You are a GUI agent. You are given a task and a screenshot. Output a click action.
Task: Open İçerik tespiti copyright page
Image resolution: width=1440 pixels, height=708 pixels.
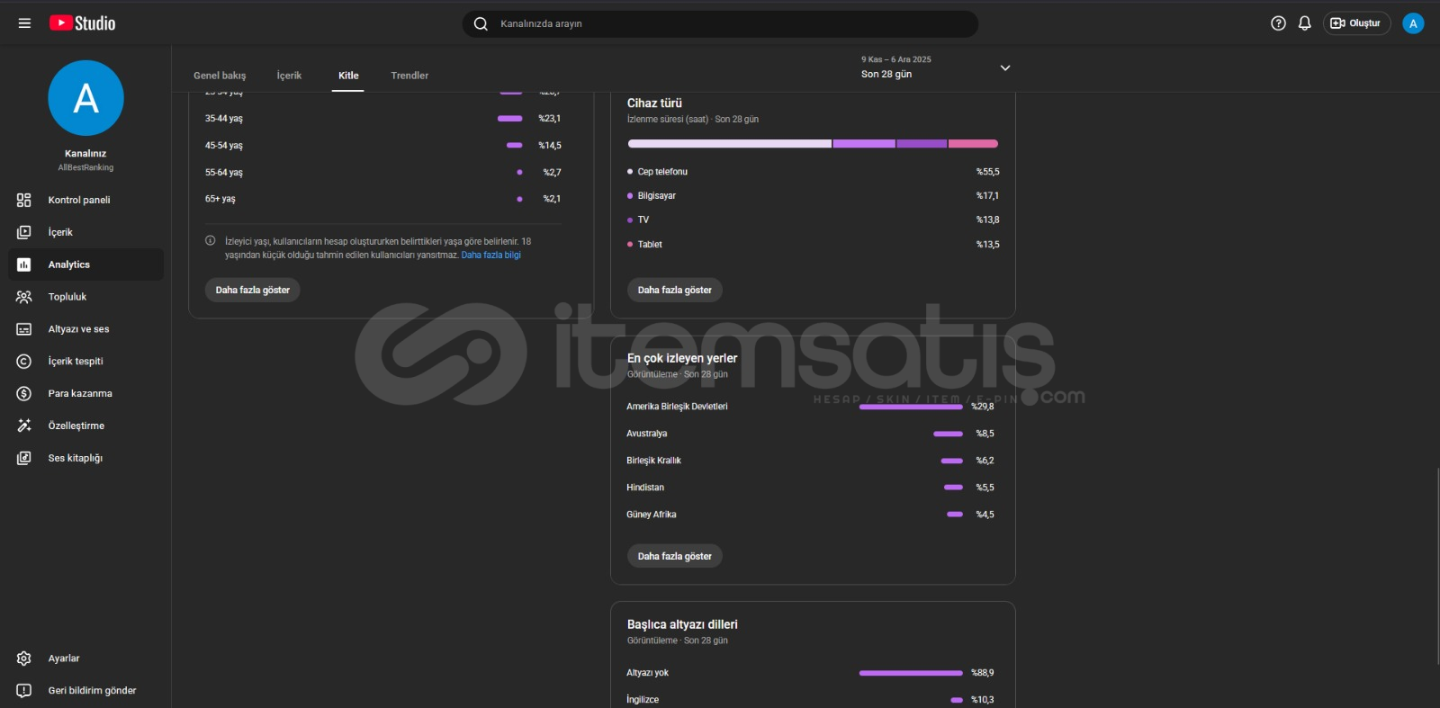pyautogui.click(x=76, y=361)
